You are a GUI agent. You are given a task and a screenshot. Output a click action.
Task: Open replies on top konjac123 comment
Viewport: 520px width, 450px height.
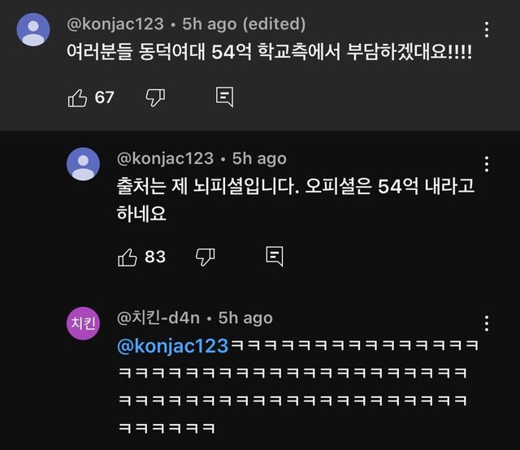tap(225, 97)
